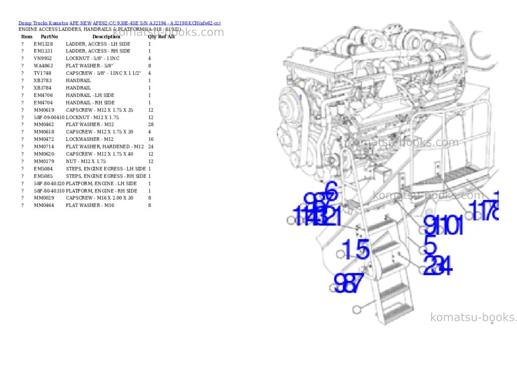
Task: Click description FLAT WASHER - M12
Action: pos(90,125)
